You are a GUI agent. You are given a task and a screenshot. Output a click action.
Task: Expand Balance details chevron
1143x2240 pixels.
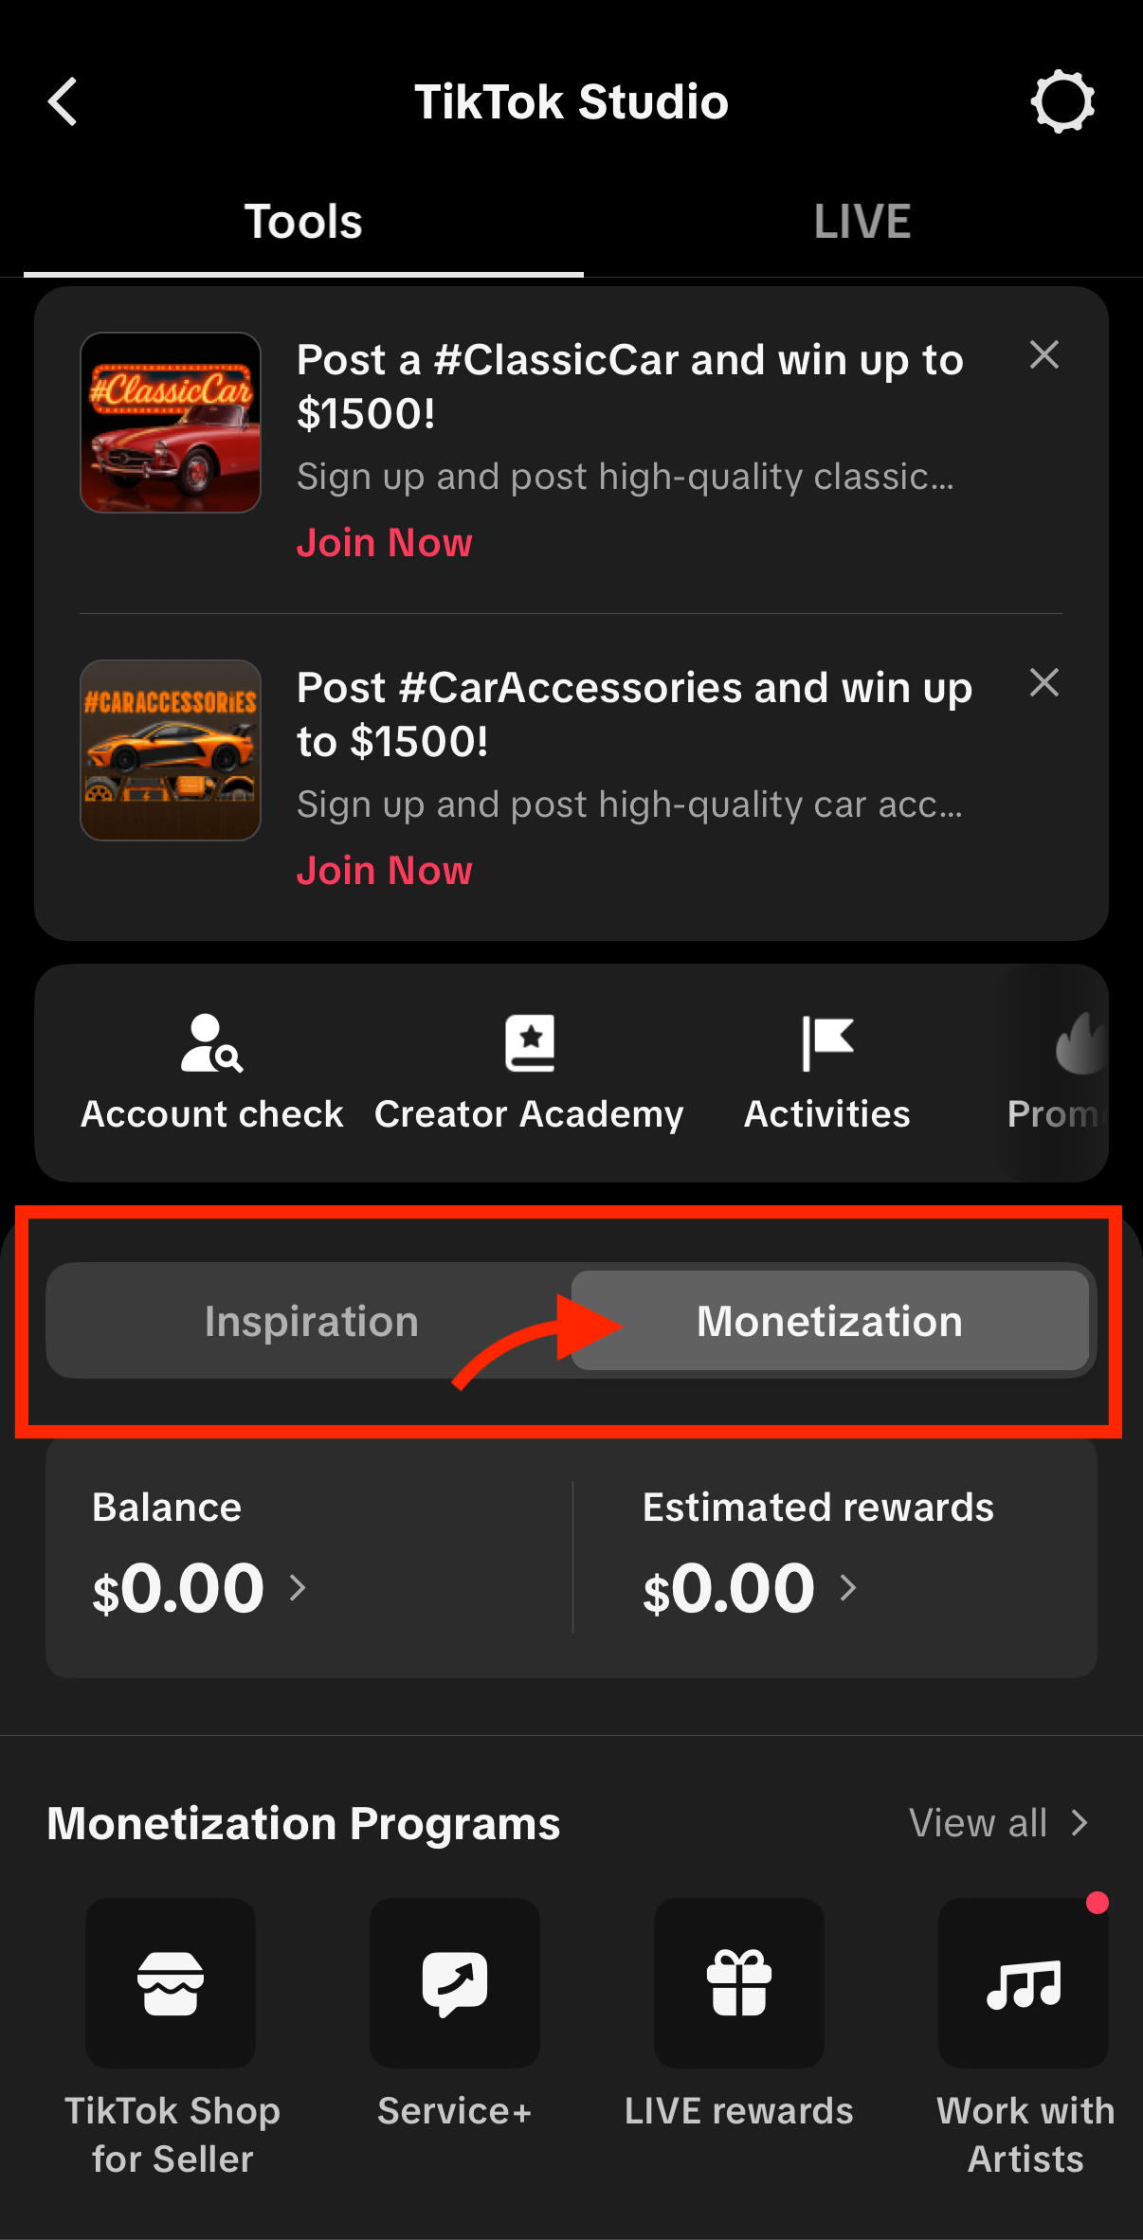[x=298, y=1587]
